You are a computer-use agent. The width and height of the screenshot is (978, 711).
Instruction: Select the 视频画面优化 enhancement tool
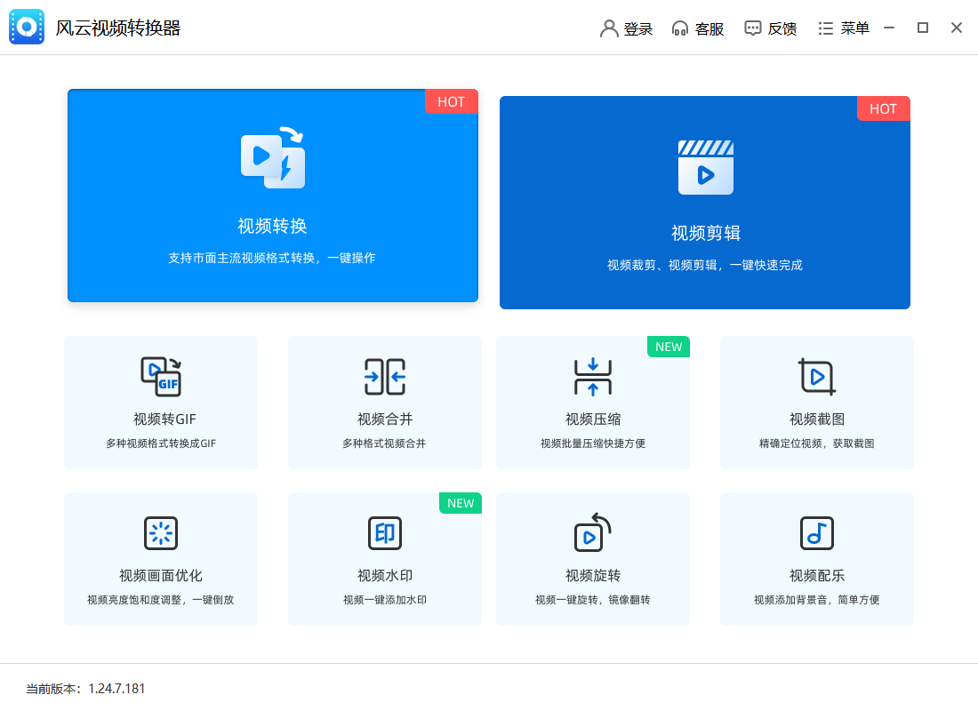(x=160, y=558)
